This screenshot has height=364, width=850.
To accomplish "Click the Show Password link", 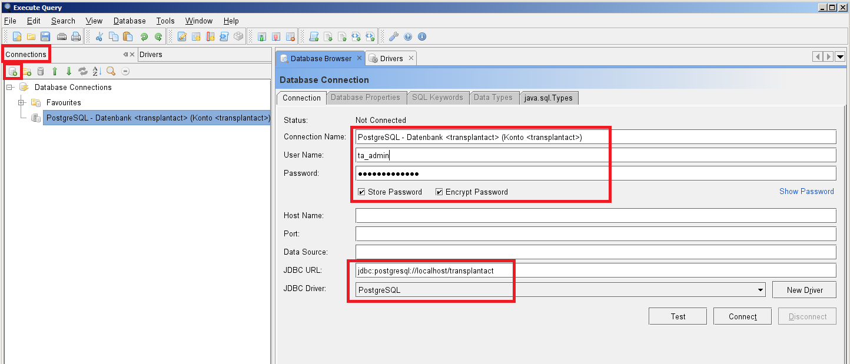I will click(806, 191).
